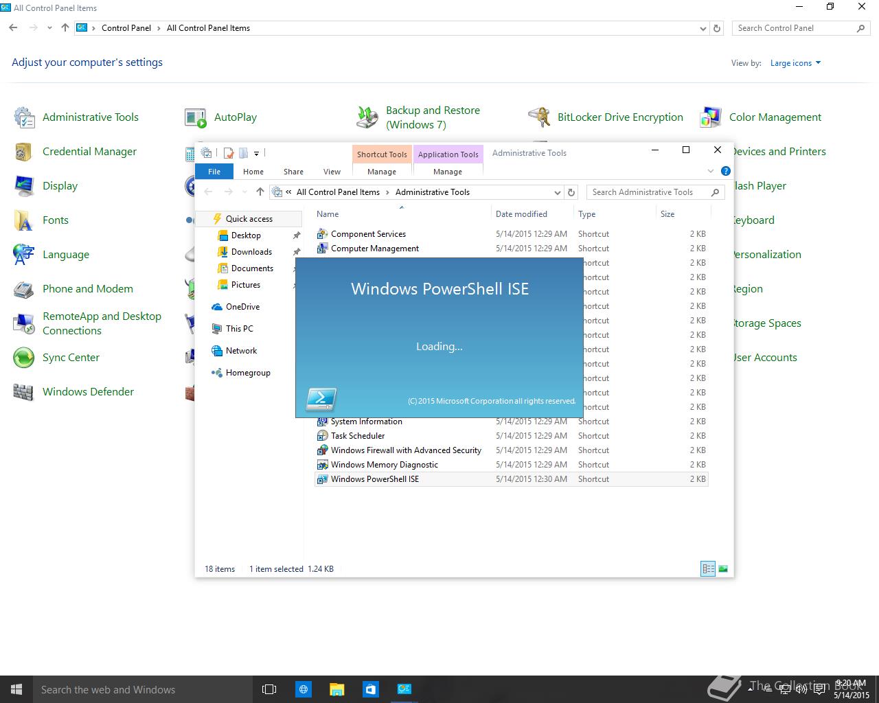This screenshot has height=703, width=879.
Task: Select Documents in navigation pane
Action: tap(252, 268)
